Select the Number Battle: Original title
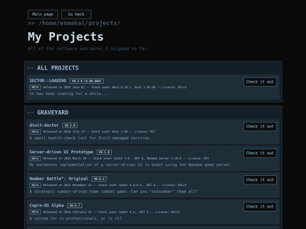Screen dimensions: 306x229 click(59, 179)
